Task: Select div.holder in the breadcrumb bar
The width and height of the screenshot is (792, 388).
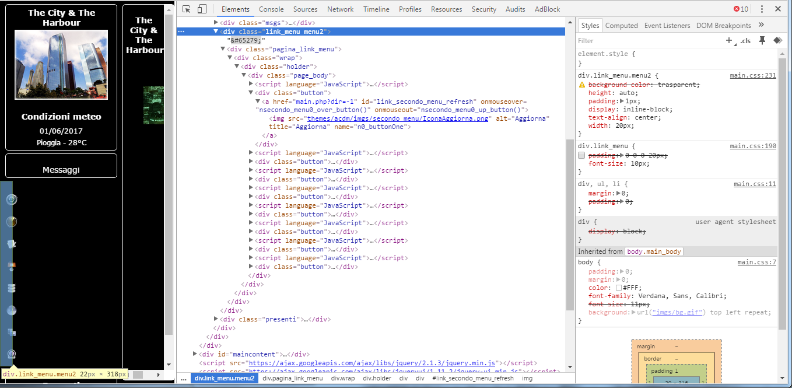Action: click(377, 378)
